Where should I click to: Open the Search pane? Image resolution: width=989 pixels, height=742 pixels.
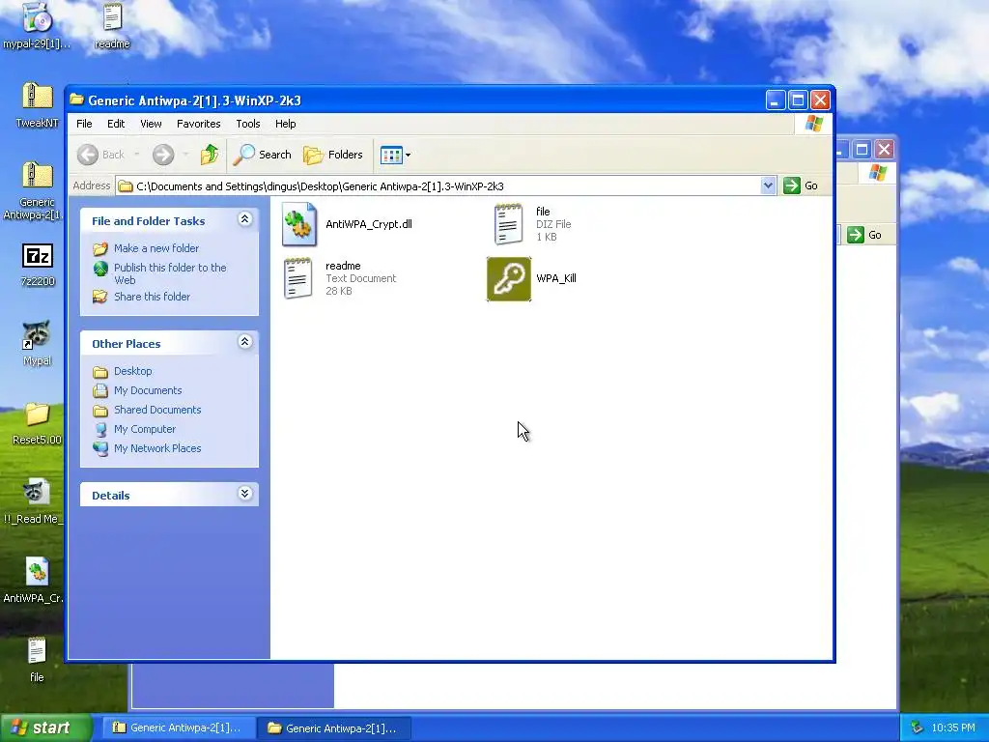tap(263, 155)
